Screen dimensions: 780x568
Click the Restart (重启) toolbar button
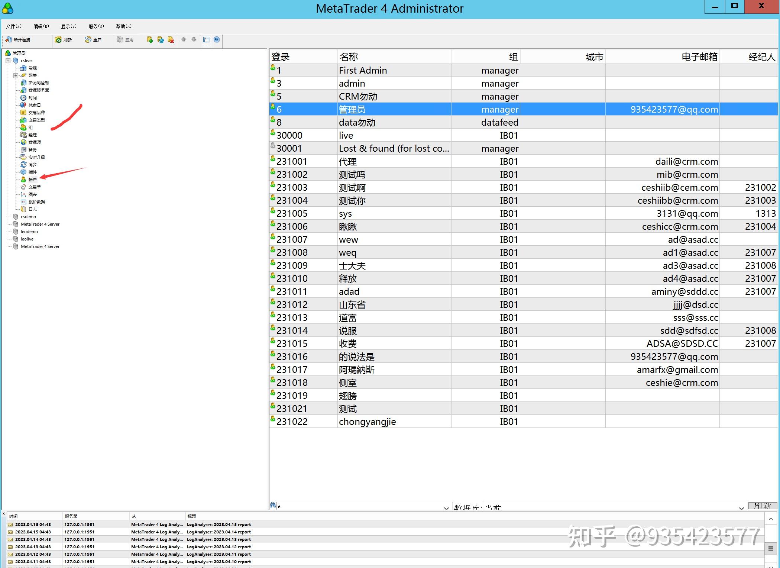(x=93, y=40)
